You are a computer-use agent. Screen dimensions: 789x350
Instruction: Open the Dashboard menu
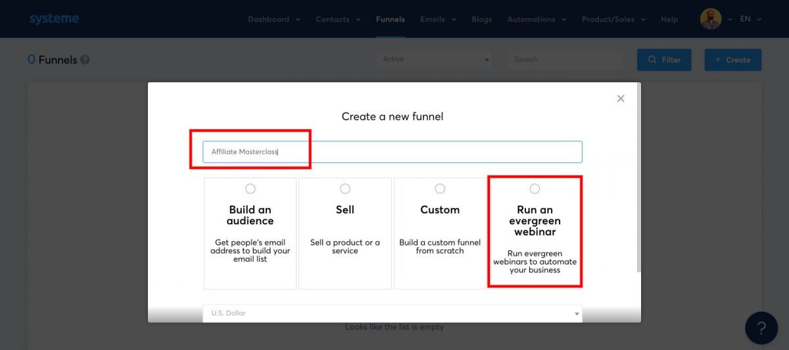[274, 19]
